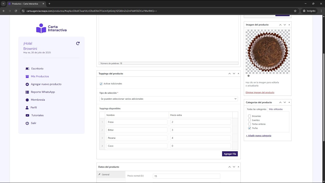View site information icon in the address bar

(x=23, y=11)
